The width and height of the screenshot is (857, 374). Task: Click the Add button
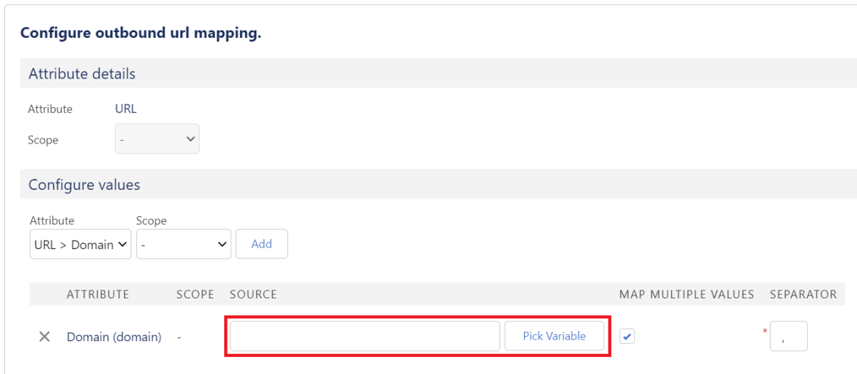tap(261, 244)
